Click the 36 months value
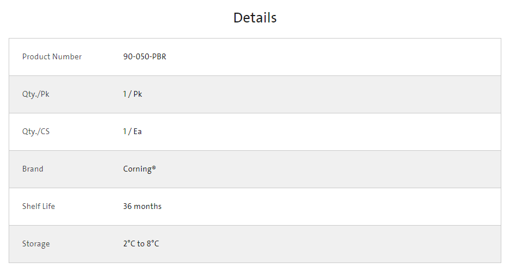This screenshot has height=274, width=514. 142,206
